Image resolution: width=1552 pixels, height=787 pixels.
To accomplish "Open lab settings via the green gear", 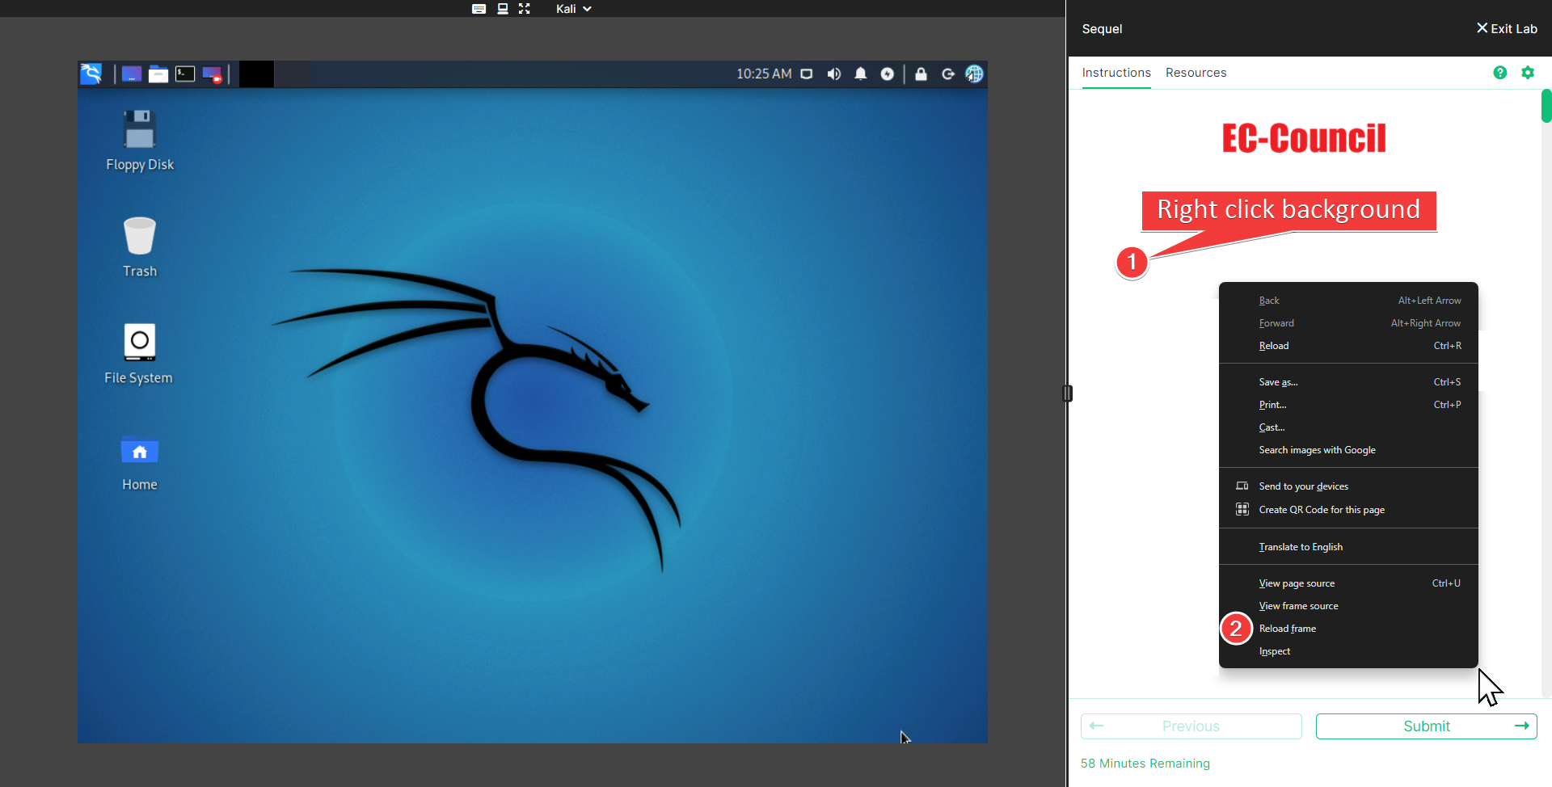I will point(1528,73).
